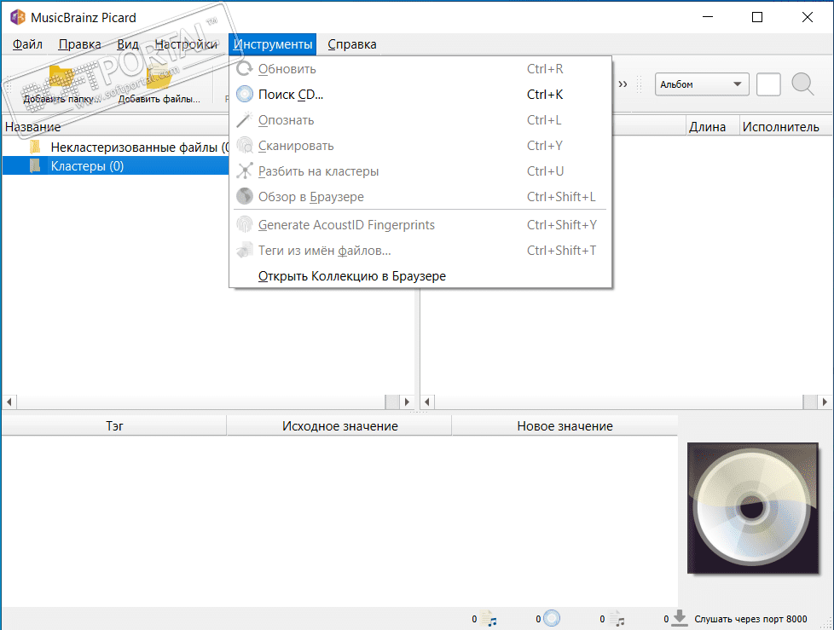The width and height of the screenshot is (834, 630).
Task: Maximize the MusicBrainz Picard window
Action: pyautogui.click(x=757, y=18)
